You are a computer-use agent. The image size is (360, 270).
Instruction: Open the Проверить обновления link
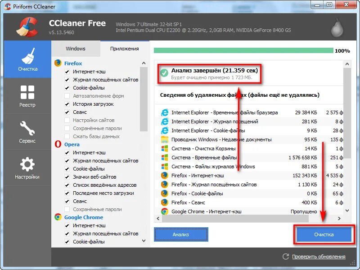pyautogui.click(x=319, y=256)
